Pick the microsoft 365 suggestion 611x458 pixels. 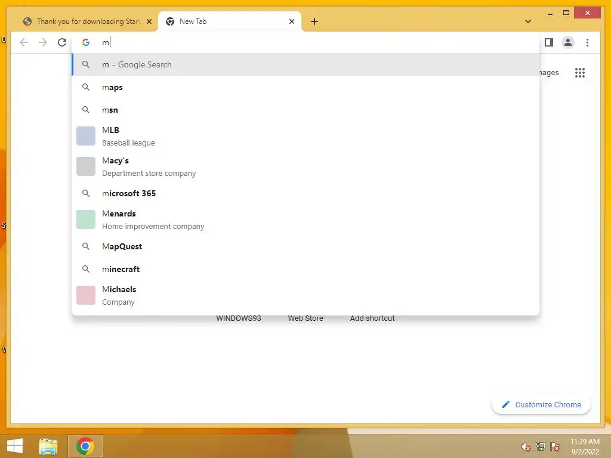pyautogui.click(x=306, y=193)
